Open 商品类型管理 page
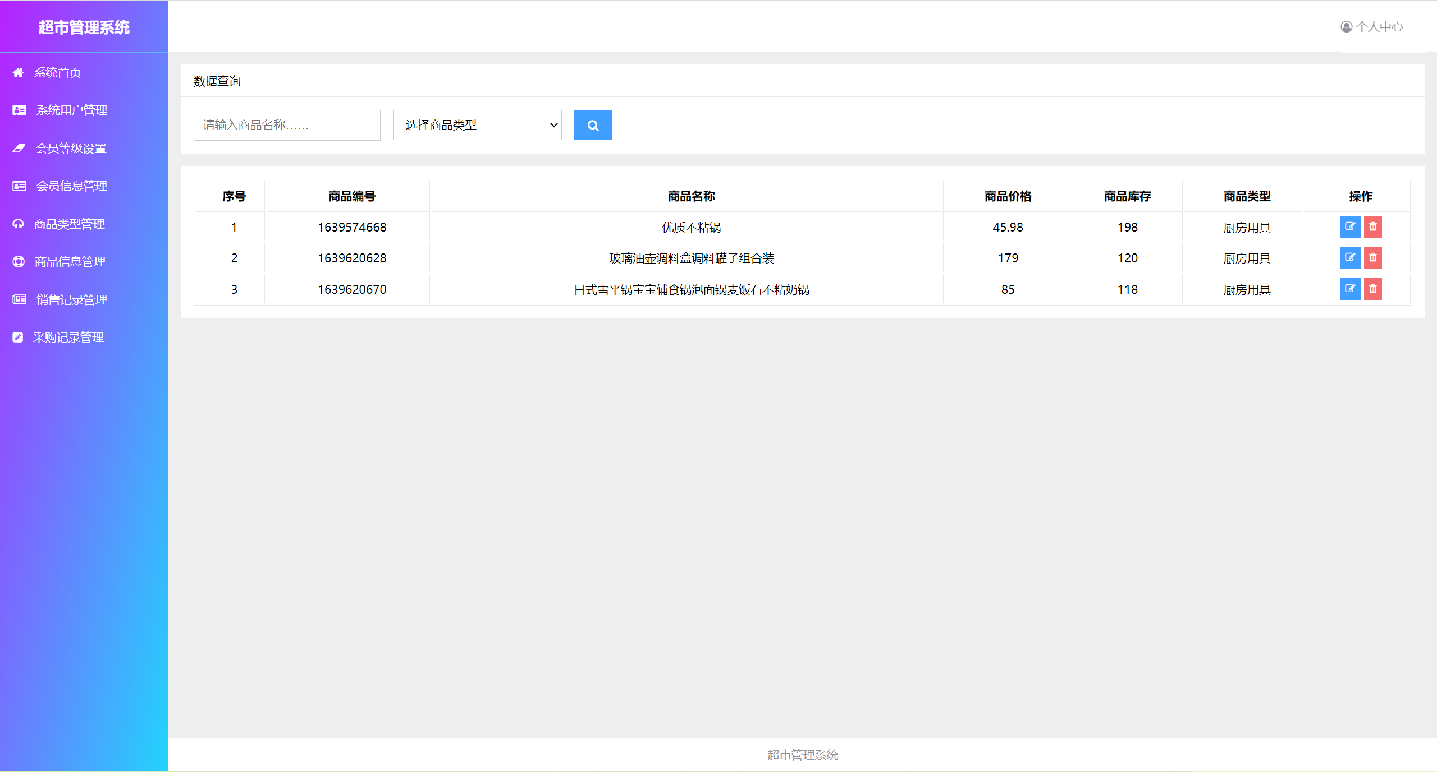This screenshot has height=772, width=1437. 69,224
